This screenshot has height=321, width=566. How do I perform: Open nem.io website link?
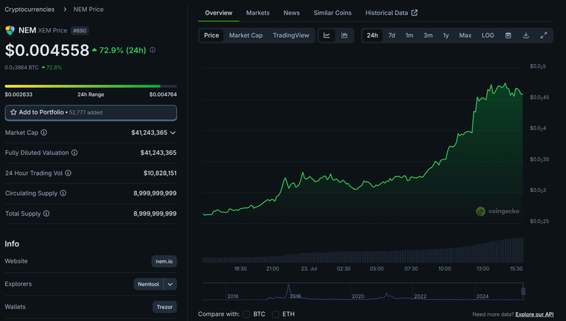[x=164, y=261]
